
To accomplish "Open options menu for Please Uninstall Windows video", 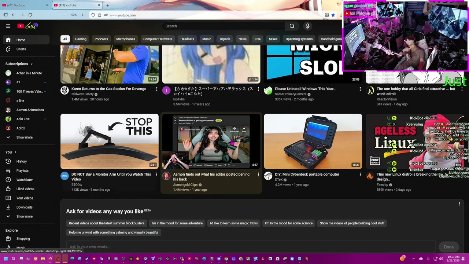I will tap(360, 89).
